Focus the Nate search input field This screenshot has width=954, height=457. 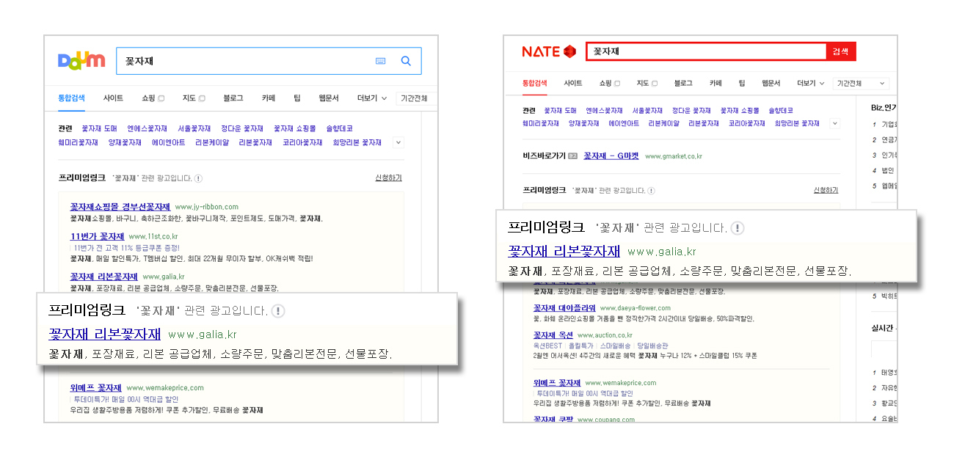click(706, 51)
